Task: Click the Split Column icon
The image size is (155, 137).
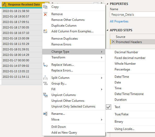Action: coord(45,78)
